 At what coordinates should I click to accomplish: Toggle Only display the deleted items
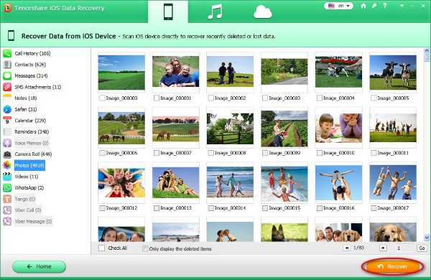point(145,249)
